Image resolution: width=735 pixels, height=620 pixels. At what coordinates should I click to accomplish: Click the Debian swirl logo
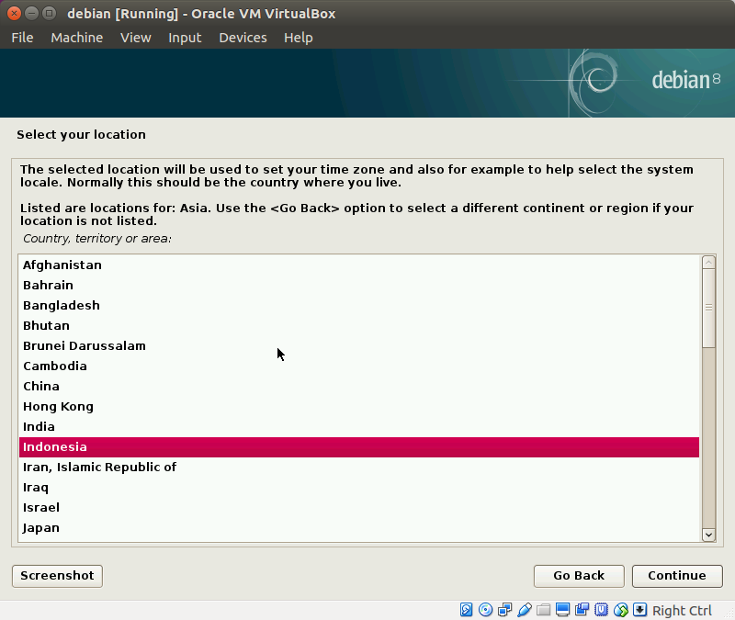[x=593, y=83]
